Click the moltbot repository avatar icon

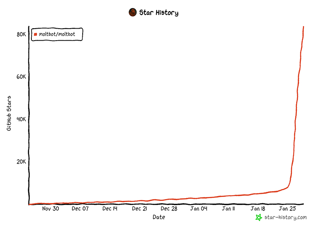tap(133, 12)
